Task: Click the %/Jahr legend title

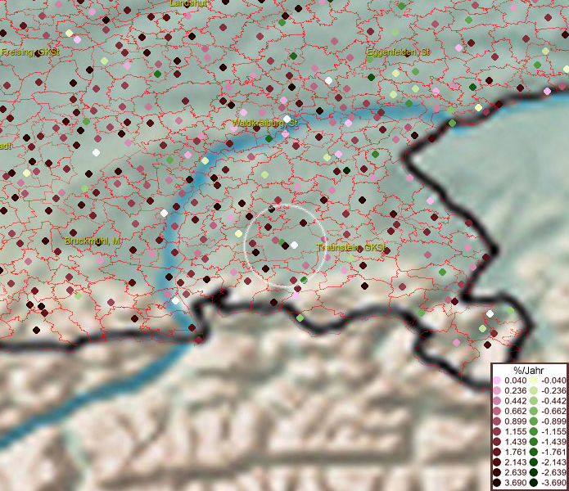Action: [x=526, y=370]
